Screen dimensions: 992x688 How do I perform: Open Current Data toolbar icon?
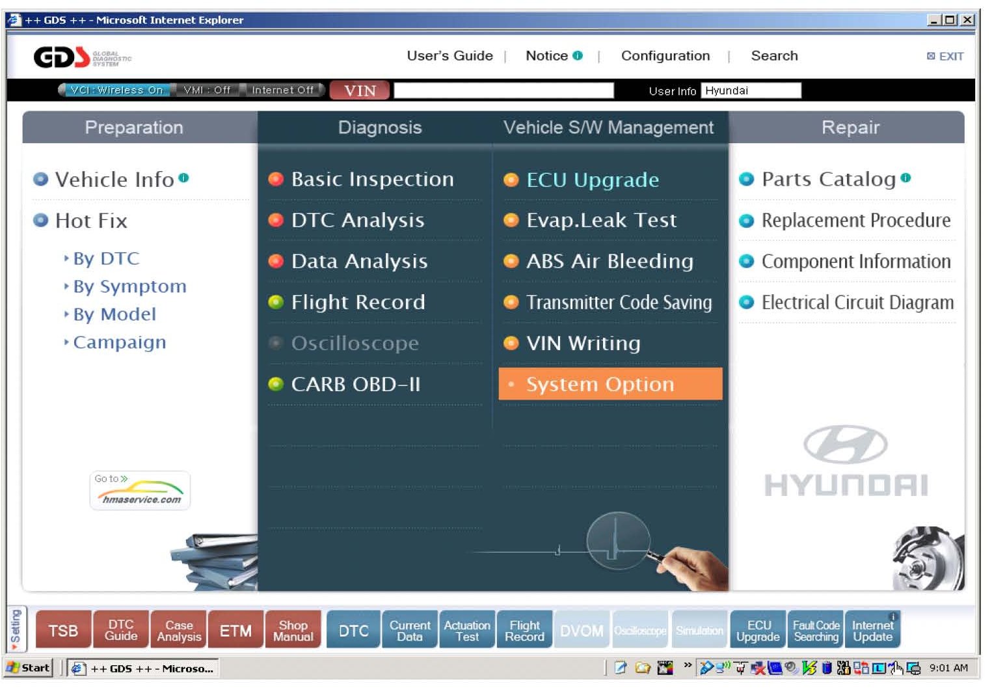410,630
